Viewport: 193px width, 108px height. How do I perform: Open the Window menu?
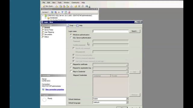tap(66, 3)
